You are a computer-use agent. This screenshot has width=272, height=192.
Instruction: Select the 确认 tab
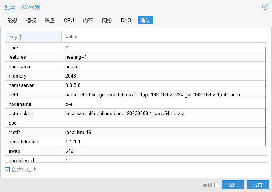click(145, 20)
